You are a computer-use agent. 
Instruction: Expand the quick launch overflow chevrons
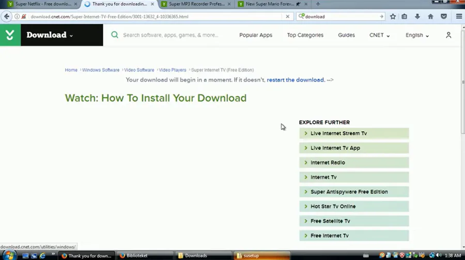pos(53,254)
